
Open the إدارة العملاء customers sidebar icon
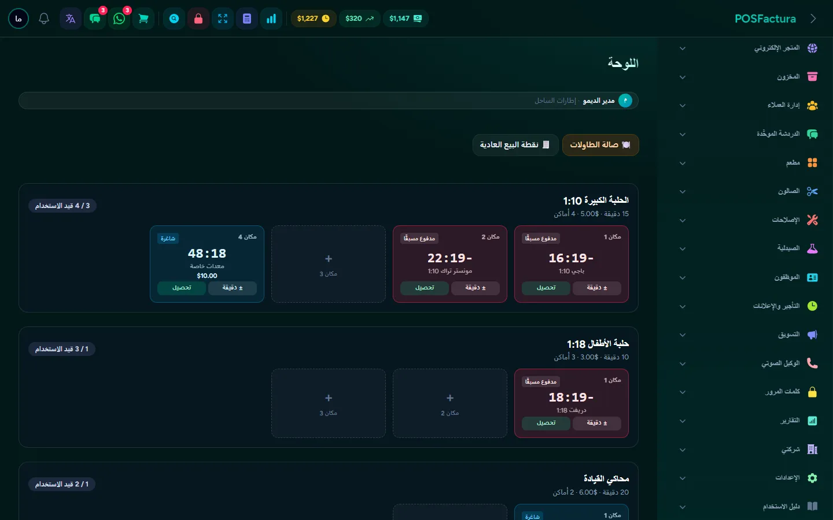pos(812,105)
